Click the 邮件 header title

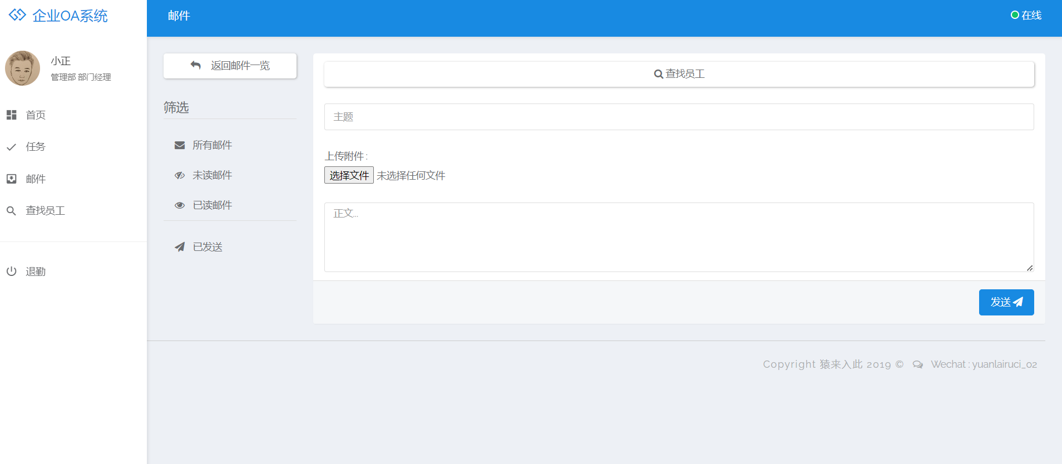pyautogui.click(x=179, y=16)
